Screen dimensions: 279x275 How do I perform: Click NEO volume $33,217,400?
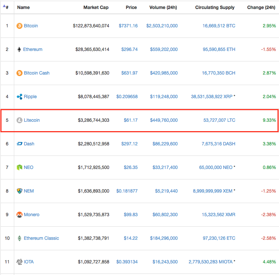coord(165,167)
